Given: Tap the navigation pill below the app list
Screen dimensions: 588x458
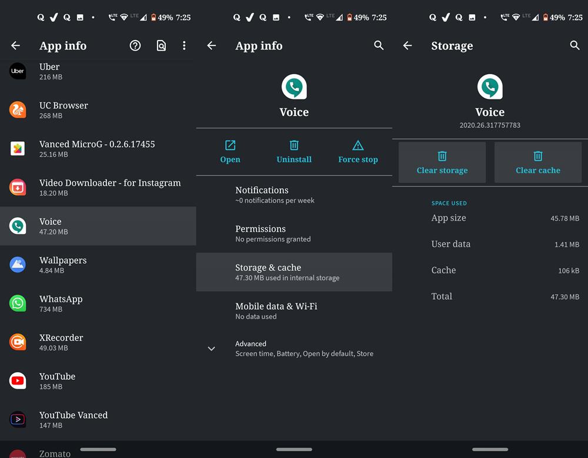Looking at the screenshot, I should point(98,449).
